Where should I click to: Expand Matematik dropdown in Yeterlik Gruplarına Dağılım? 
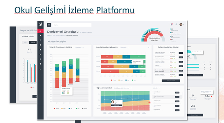(124, 47)
